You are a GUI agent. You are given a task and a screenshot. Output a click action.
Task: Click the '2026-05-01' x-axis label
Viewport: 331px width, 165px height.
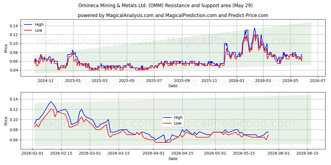click(215, 154)
